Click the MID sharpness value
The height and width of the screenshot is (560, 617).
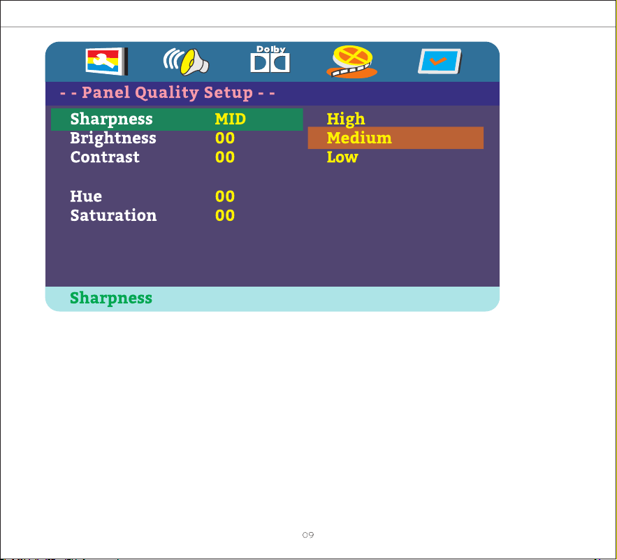[x=230, y=119]
